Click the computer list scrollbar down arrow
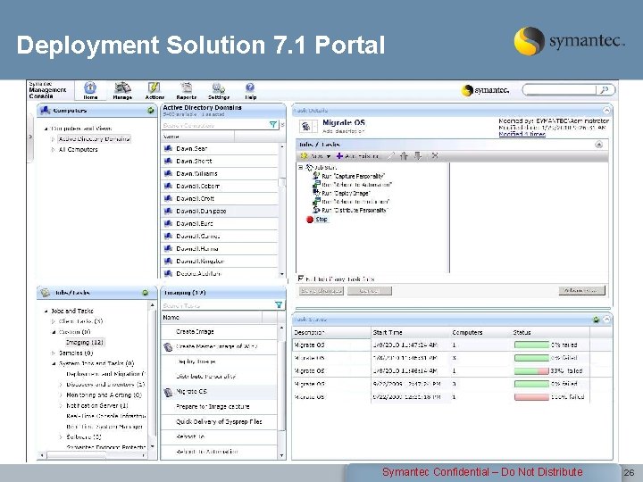 (x=281, y=273)
